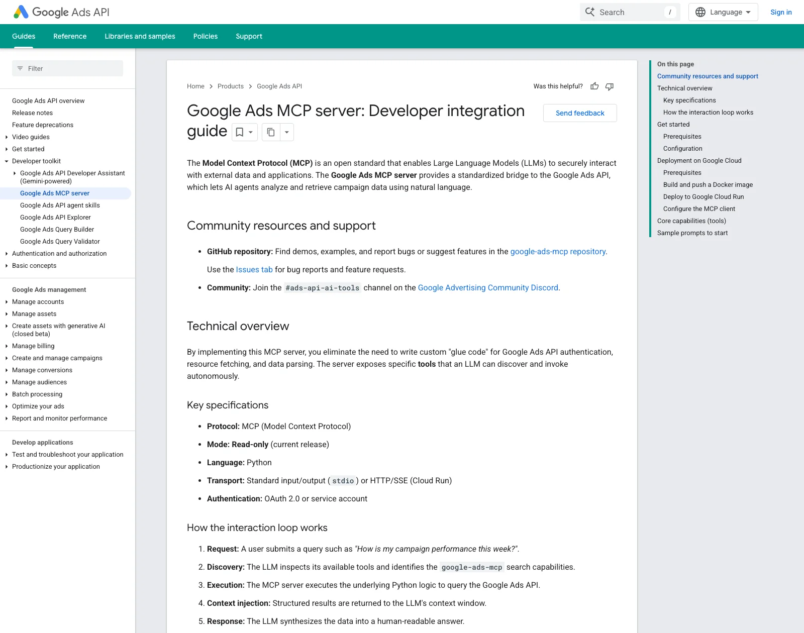The width and height of the screenshot is (804, 633).
Task: Open the Language selector dropdown
Action: 723,12
